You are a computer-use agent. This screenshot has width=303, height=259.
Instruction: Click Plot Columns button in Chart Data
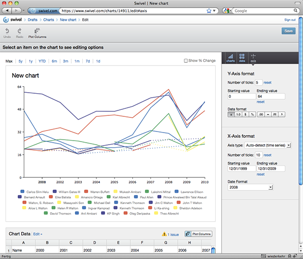pos(198,234)
